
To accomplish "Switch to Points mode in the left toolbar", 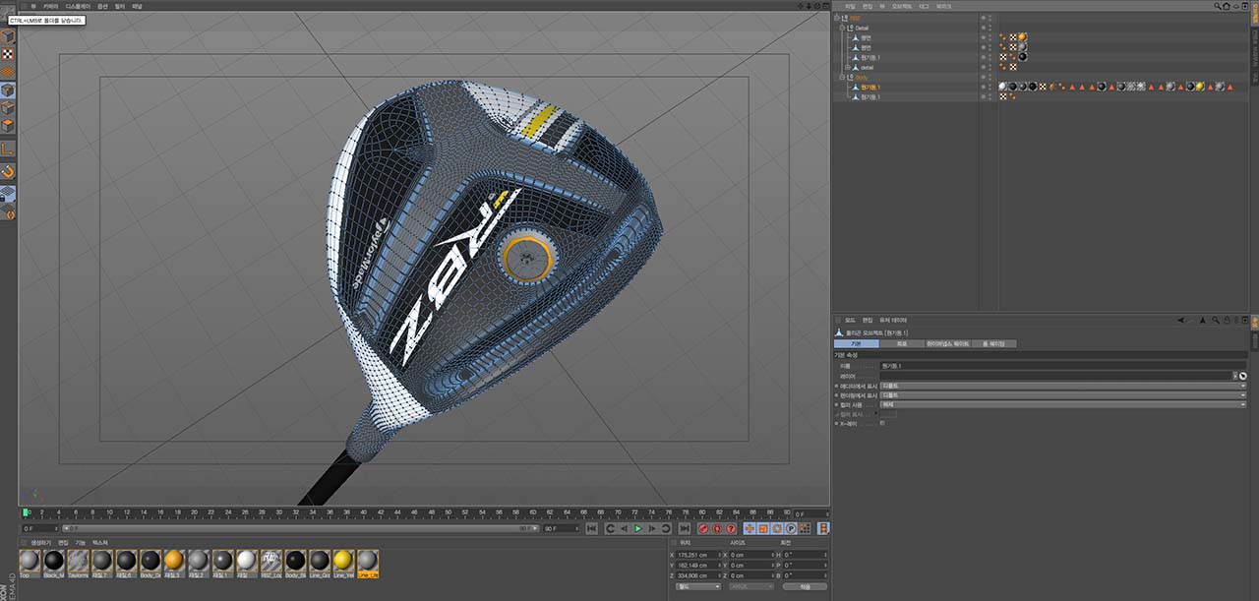I will tap(7, 90).
